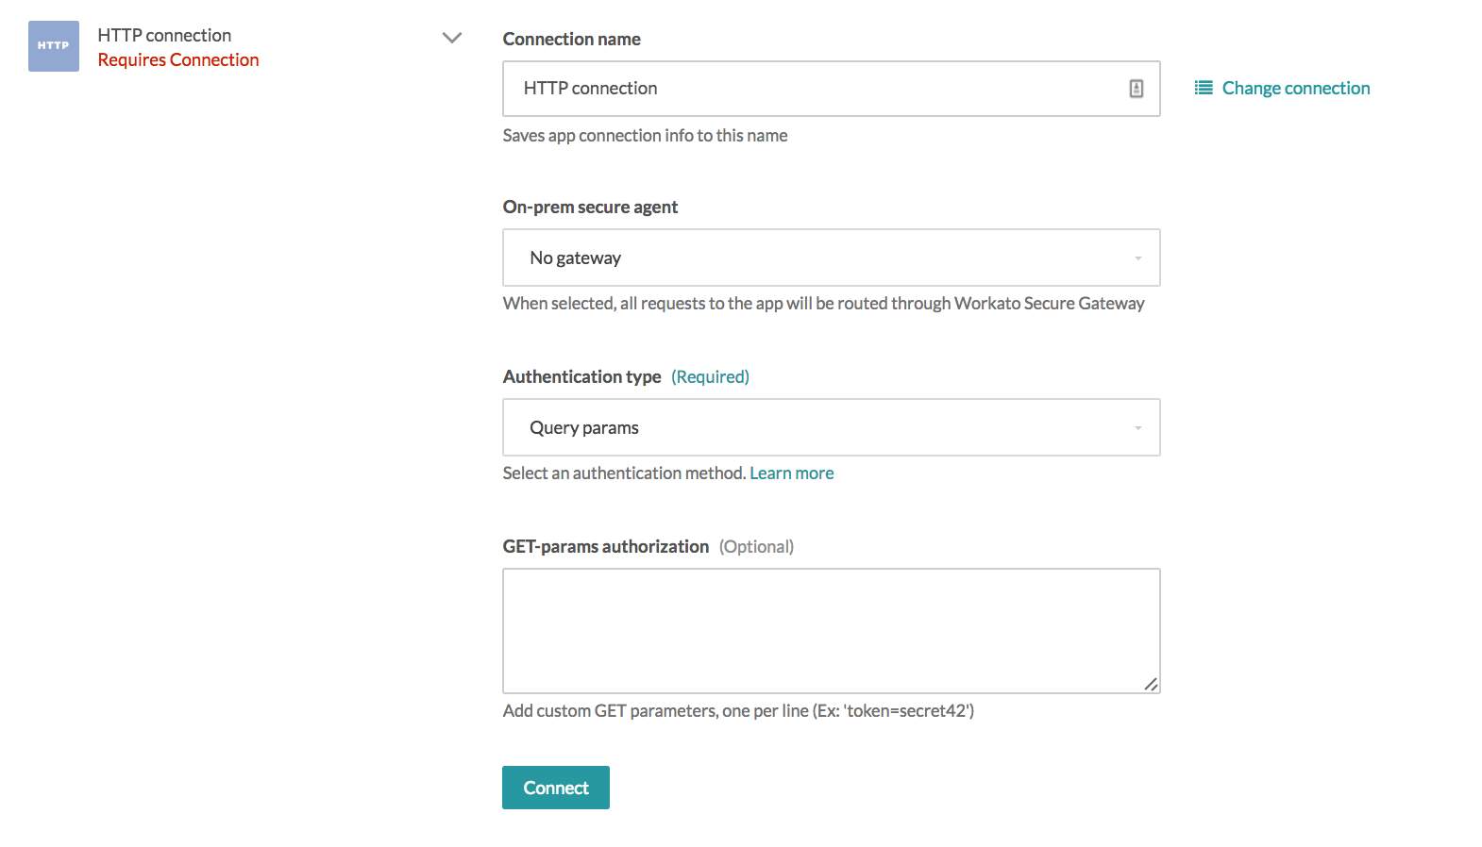Click the chevron next to HTTP connection header

452,37
